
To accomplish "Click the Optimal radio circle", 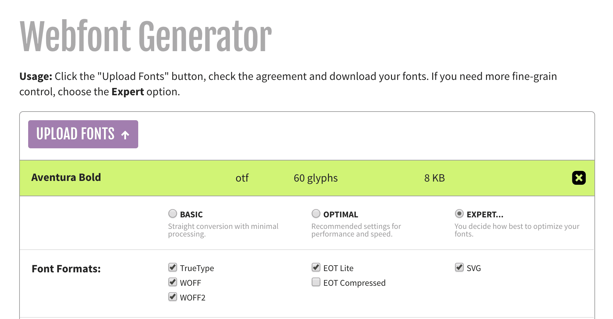I will (315, 214).
